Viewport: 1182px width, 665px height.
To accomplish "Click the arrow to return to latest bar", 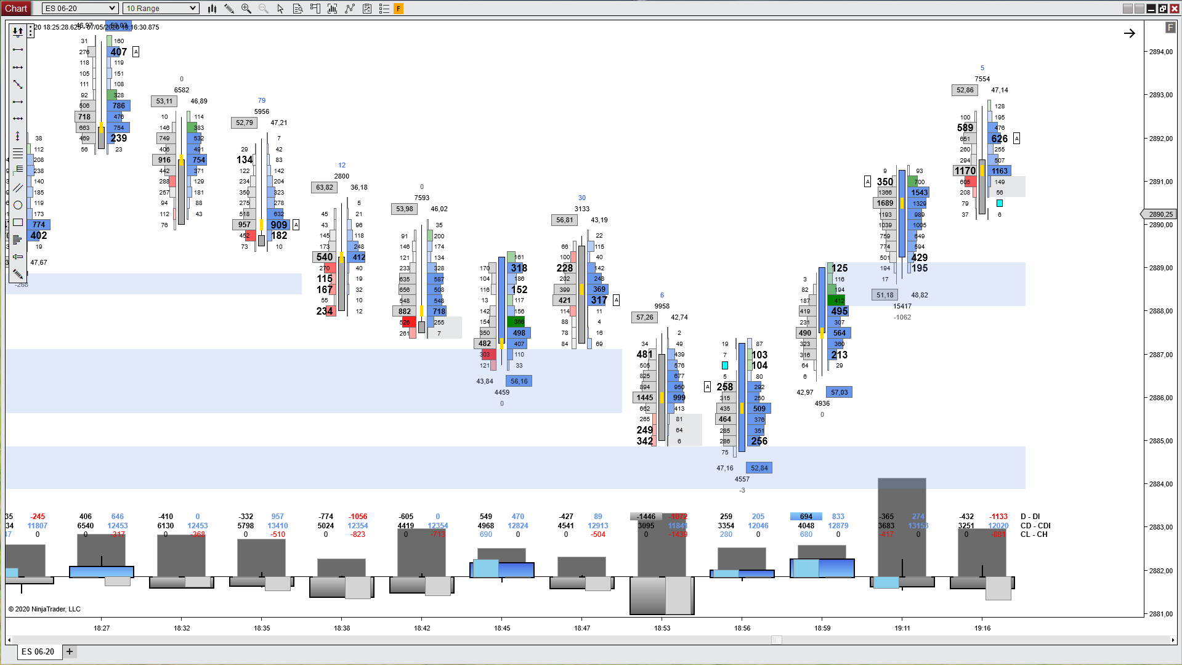I will pos(1129,33).
